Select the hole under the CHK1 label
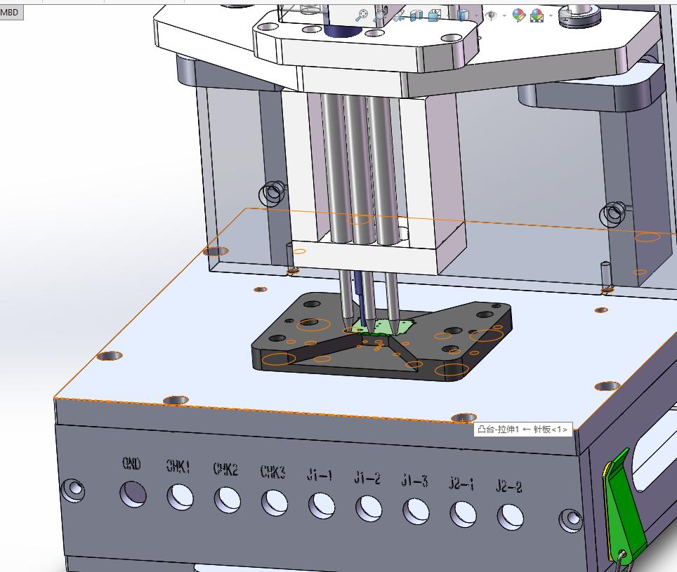Screen dimensions: 677x572 [180, 497]
